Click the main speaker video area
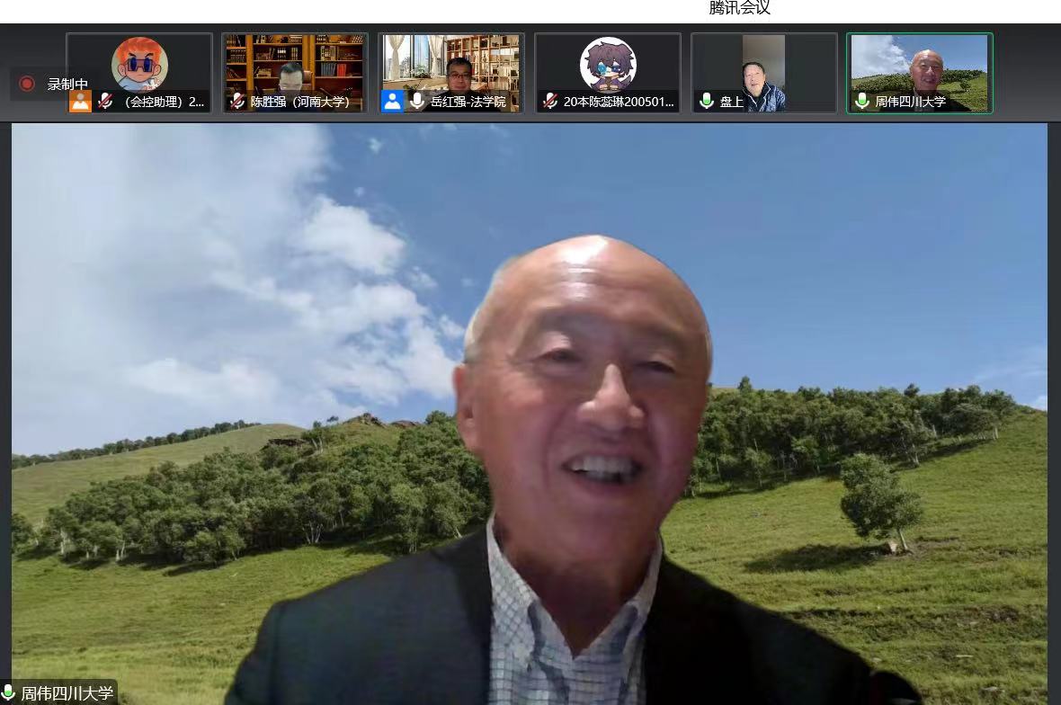 coord(529,405)
